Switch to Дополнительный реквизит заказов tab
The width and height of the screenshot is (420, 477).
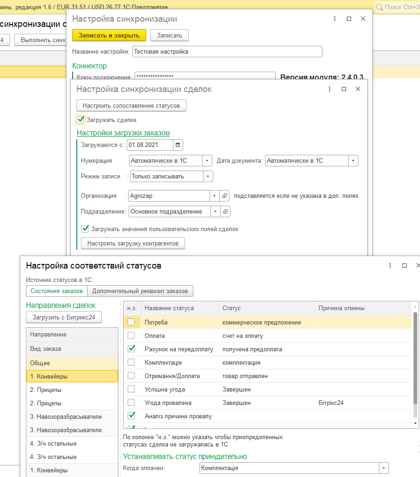point(140,291)
